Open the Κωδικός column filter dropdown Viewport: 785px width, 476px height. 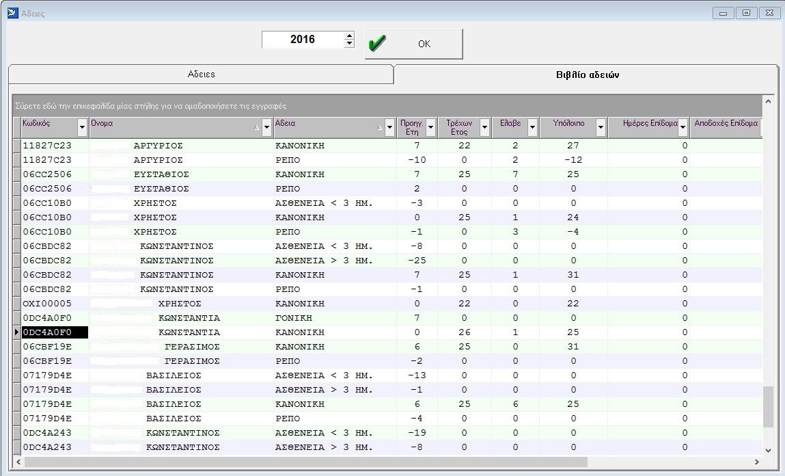coord(83,127)
